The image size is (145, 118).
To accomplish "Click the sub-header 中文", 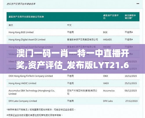I will (x=69, y=25).
